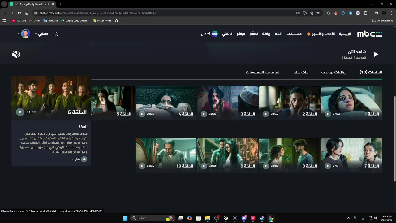This screenshot has width=396, height=223.
Task: Open the Chrome apps grid icon
Action: 4,21
